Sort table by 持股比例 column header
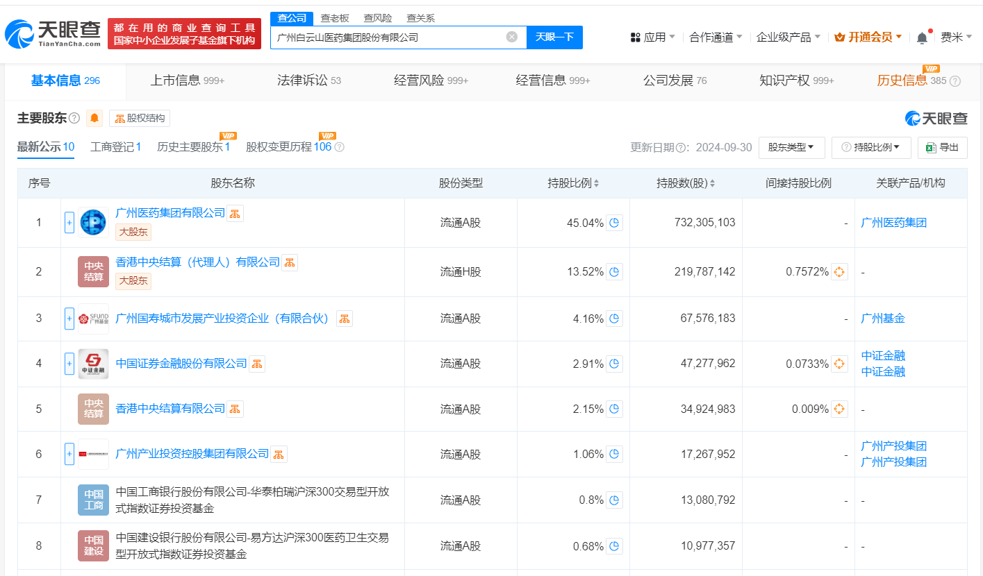The height and width of the screenshot is (576, 983). [573, 183]
